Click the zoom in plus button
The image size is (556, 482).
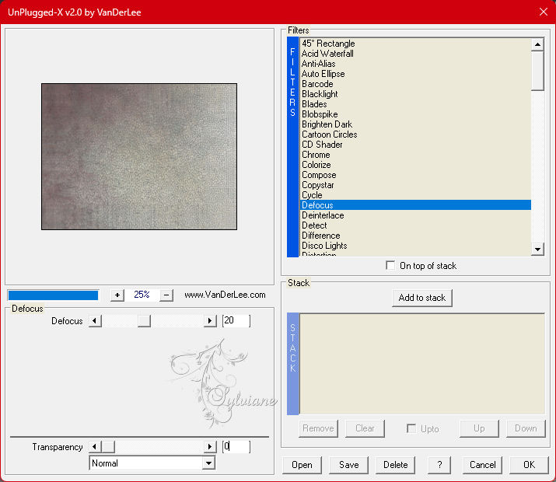pyautogui.click(x=117, y=295)
